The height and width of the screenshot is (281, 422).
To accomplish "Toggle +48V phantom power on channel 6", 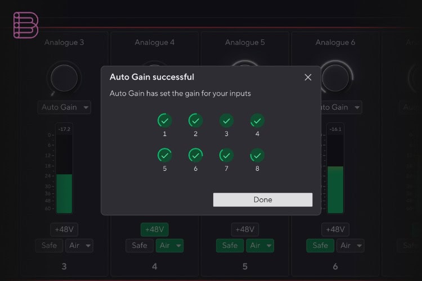I will coord(335,229).
